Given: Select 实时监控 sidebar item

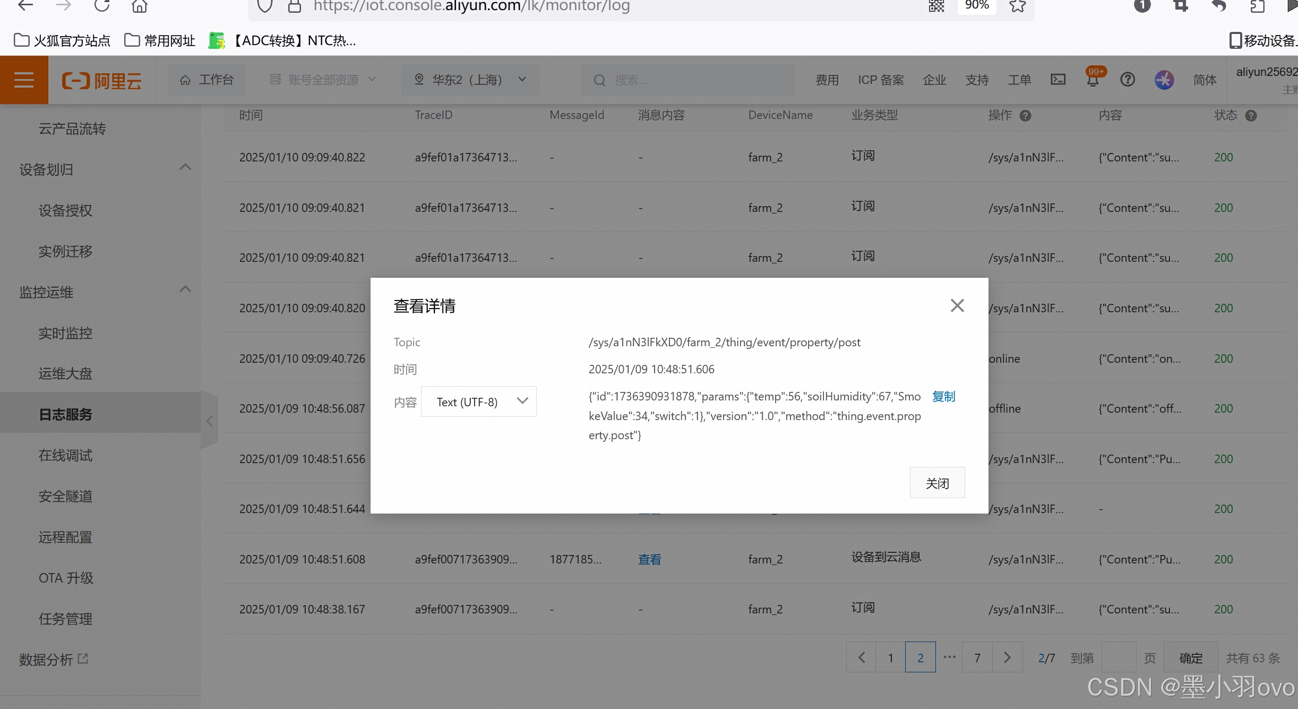Looking at the screenshot, I should tap(65, 333).
